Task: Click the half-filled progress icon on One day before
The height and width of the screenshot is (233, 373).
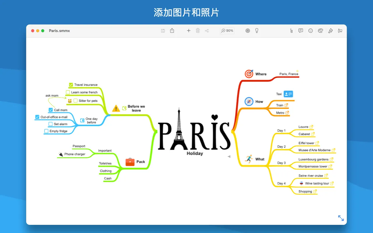Action: point(82,120)
